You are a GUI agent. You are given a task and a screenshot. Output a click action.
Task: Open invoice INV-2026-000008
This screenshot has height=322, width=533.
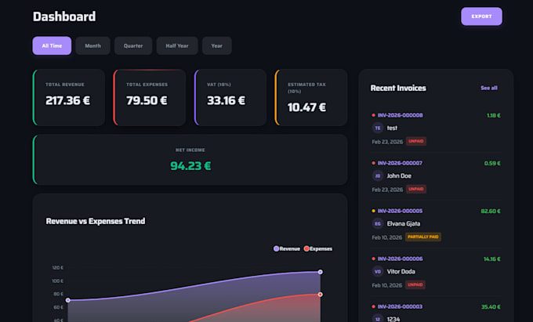400,115
